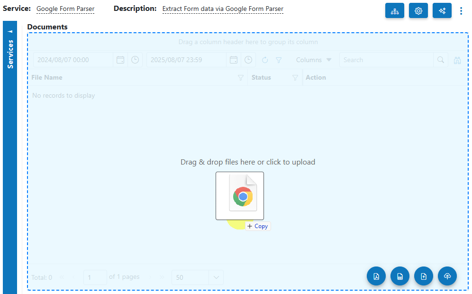Toggle the filter funnel beside refresh

pos(279,60)
